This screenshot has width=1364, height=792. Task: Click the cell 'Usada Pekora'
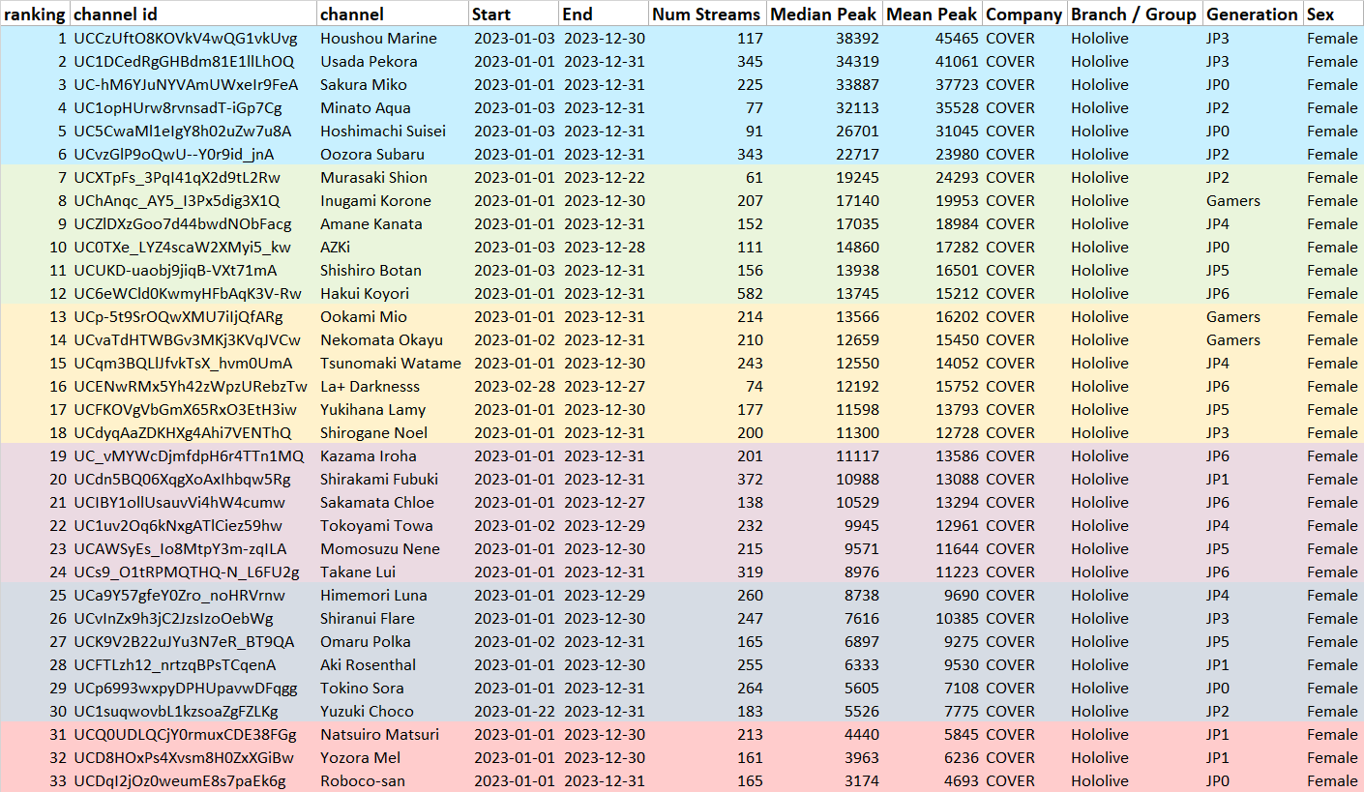tap(393, 62)
